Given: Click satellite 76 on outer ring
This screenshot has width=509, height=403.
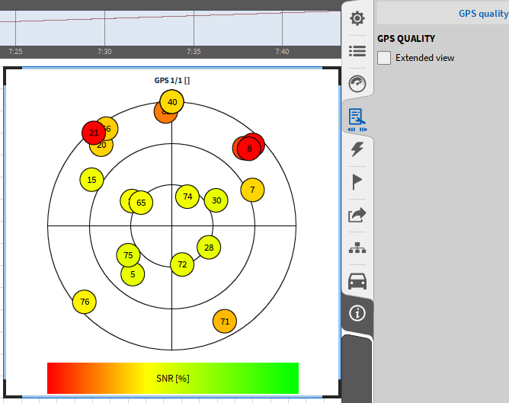Looking at the screenshot, I should click(85, 302).
